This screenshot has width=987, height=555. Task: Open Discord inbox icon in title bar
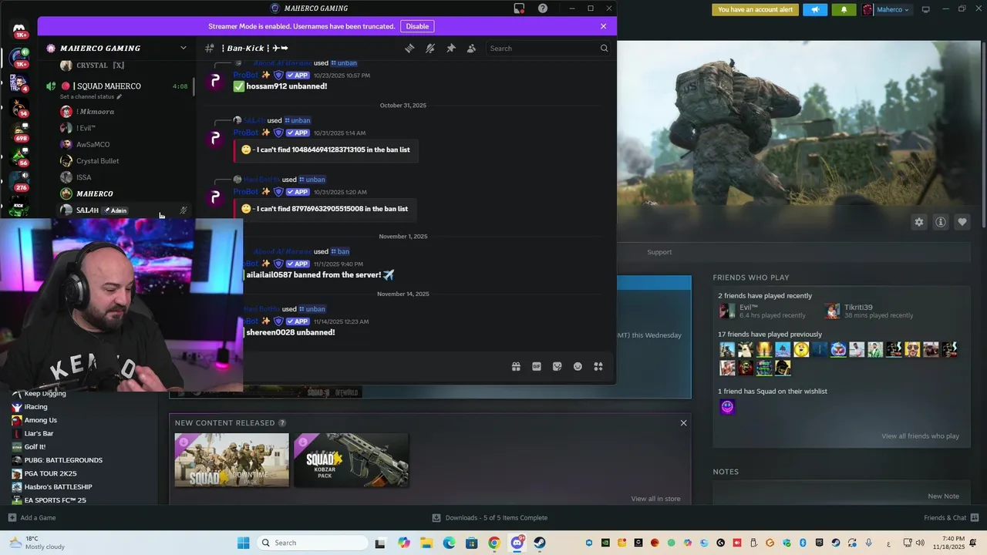coord(519,8)
